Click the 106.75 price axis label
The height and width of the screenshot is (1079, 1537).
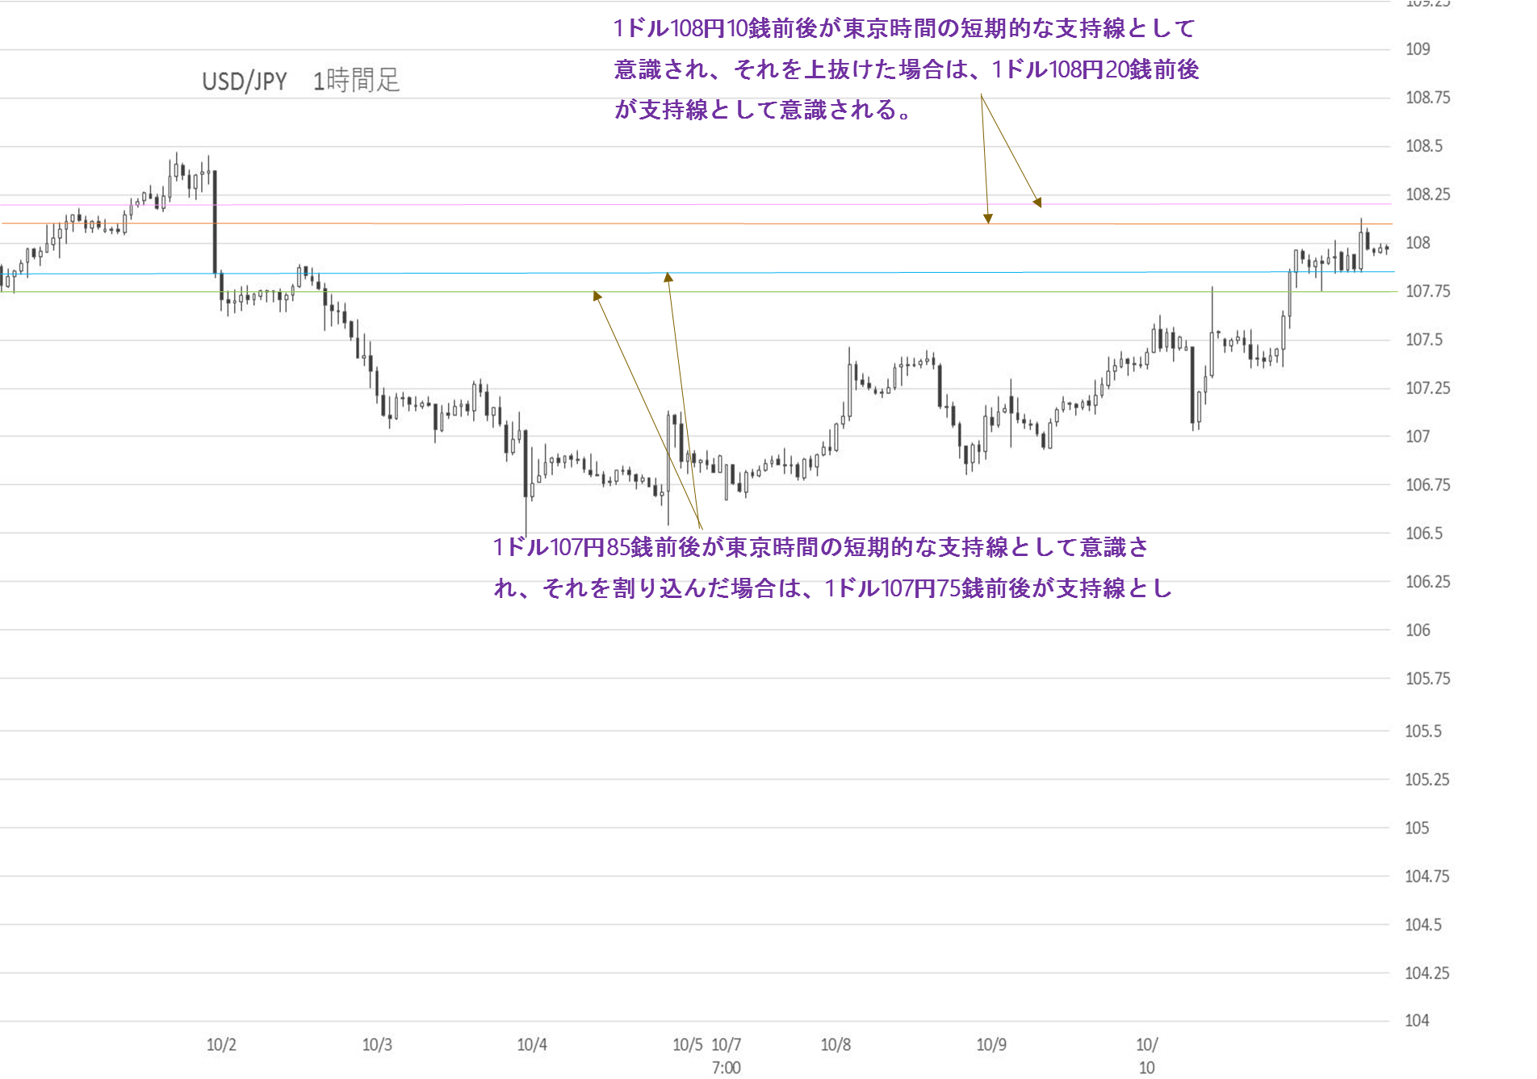point(1427,485)
